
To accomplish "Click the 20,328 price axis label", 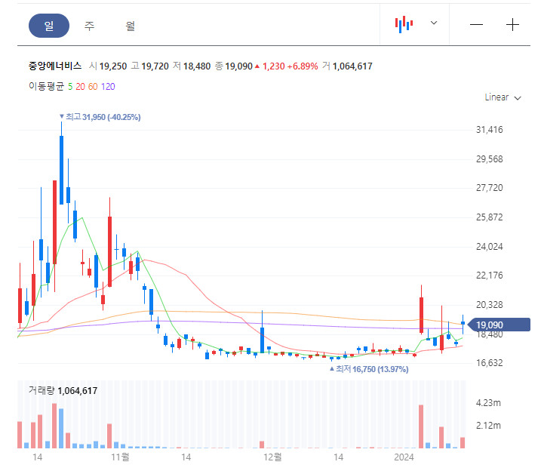I will [489, 305].
